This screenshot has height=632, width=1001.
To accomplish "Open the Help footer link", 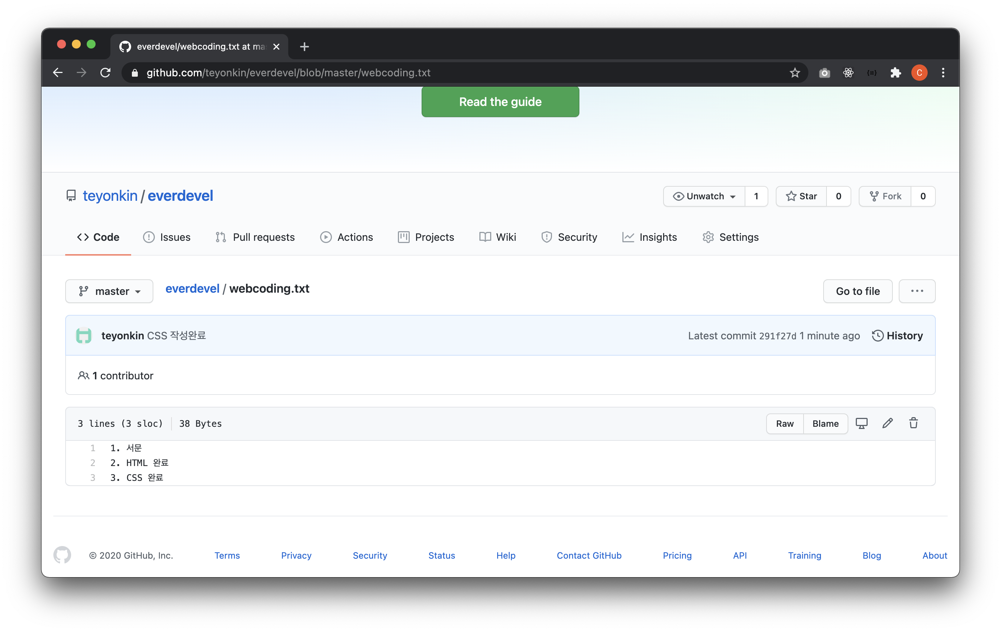I will click(x=505, y=555).
